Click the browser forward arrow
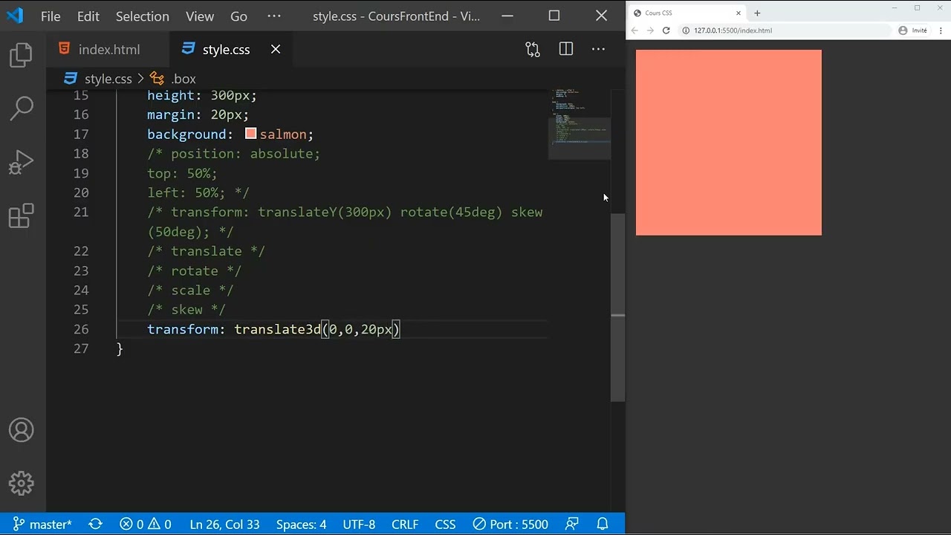 tap(650, 30)
